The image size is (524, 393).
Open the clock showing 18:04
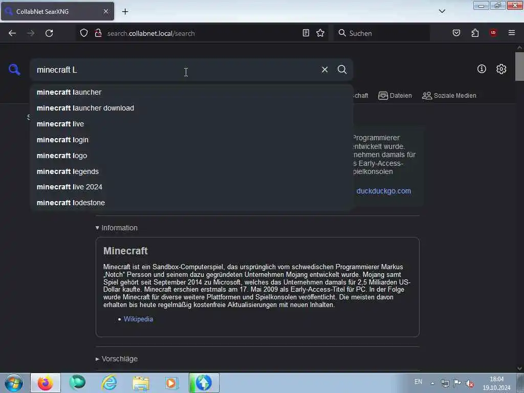coord(496,383)
